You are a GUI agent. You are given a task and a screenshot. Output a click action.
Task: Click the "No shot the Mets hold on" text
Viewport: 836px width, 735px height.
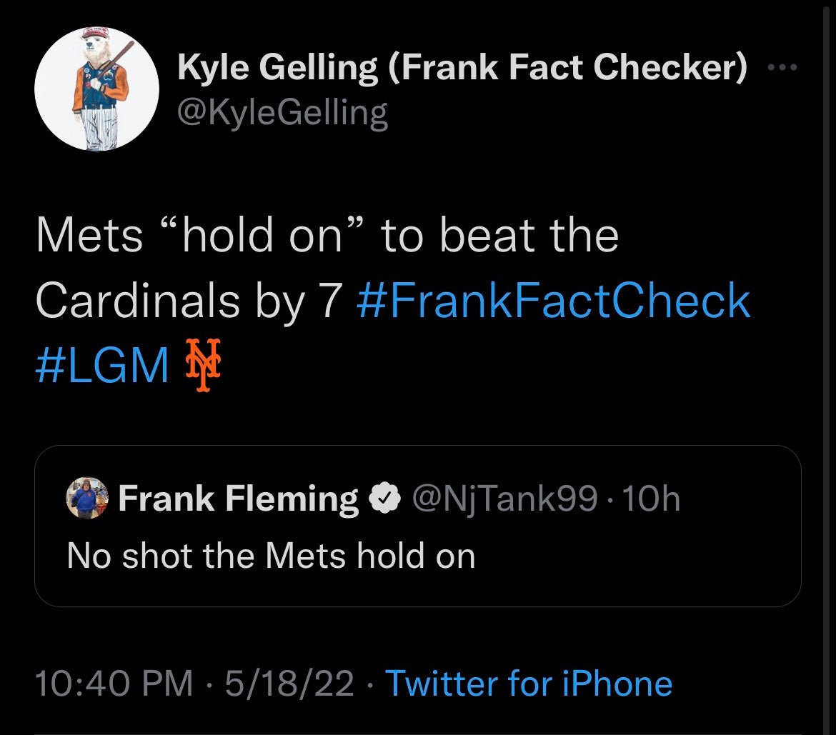click(x=271, y=556)
